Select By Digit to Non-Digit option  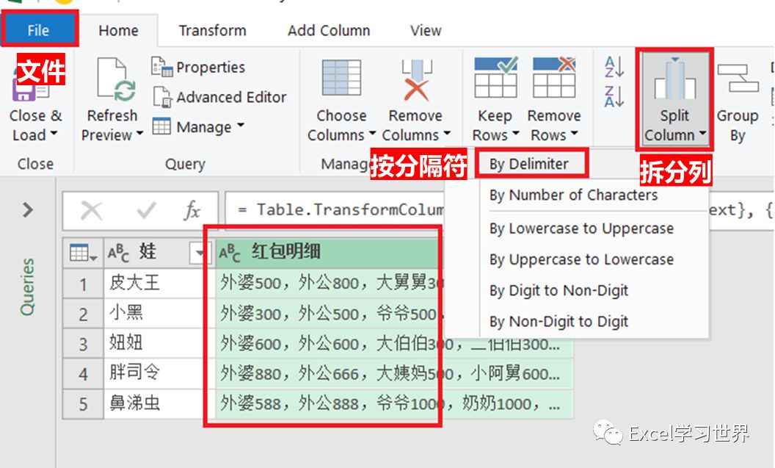(558, 290)
